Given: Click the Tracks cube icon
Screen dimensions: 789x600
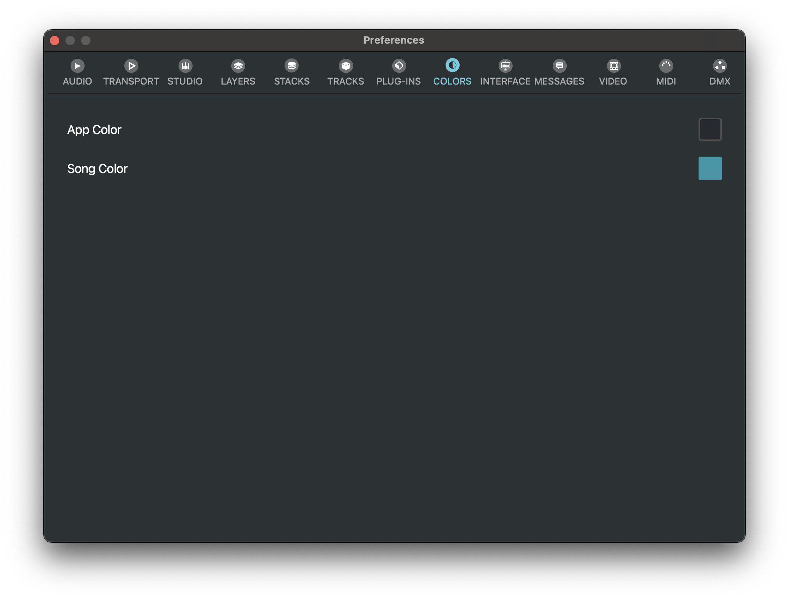Looking at the screenshot, I should (x=346, y=66).
